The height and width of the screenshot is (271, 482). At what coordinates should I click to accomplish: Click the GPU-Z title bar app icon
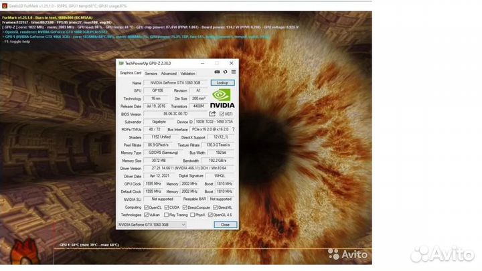121,64
